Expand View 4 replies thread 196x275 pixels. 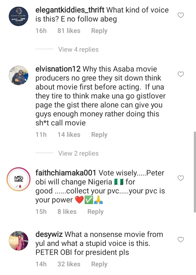coord(78,50)
